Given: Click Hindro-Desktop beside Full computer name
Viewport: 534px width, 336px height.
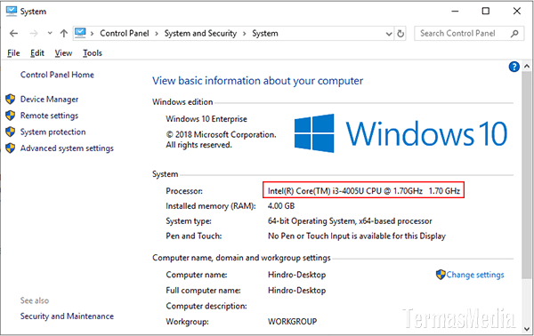Looking at the screenshot, I should tap(296, 291).
